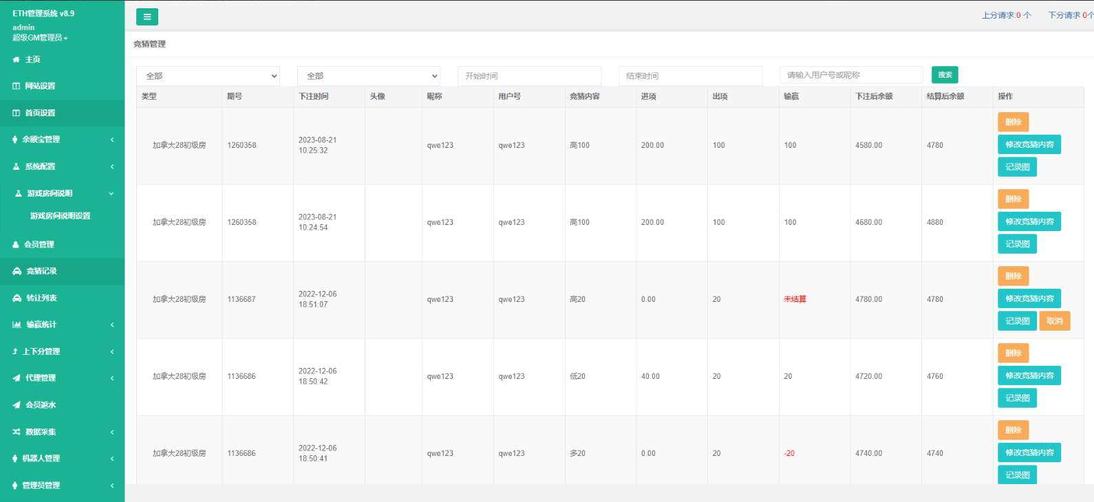This screenshot has width=1094, height=502.
Task: Open the first 全部 type dropdown
Action: pos(208,76)
